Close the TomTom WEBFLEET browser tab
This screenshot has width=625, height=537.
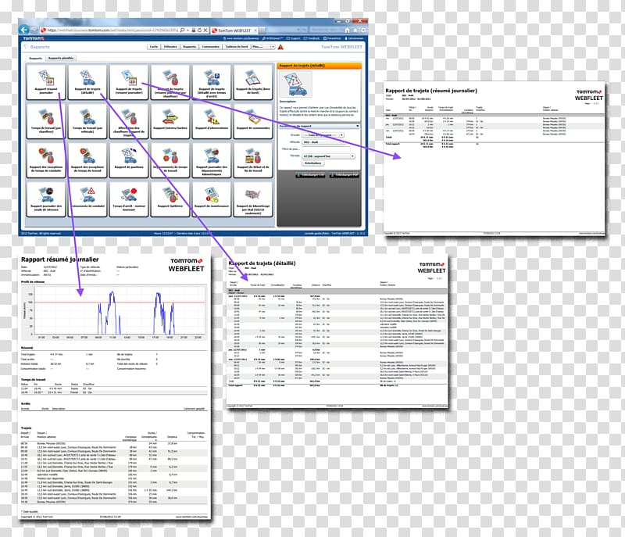tap(255, 30)
